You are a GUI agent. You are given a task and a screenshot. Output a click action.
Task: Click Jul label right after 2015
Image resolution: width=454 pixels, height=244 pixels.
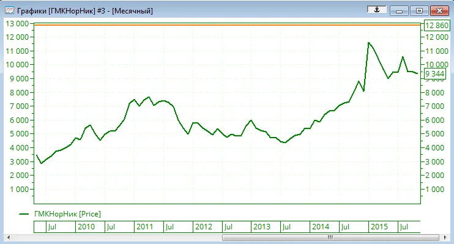(404, 227)
